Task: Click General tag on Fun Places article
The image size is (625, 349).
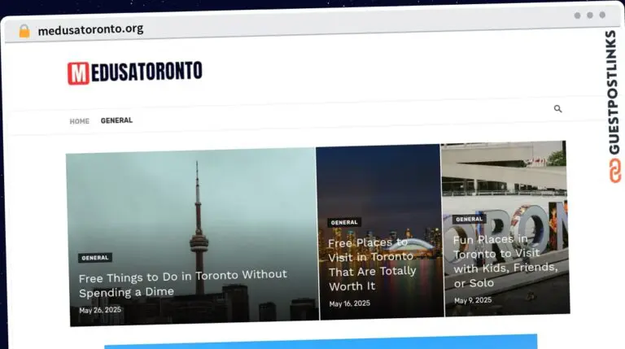Action: point(469,219)
